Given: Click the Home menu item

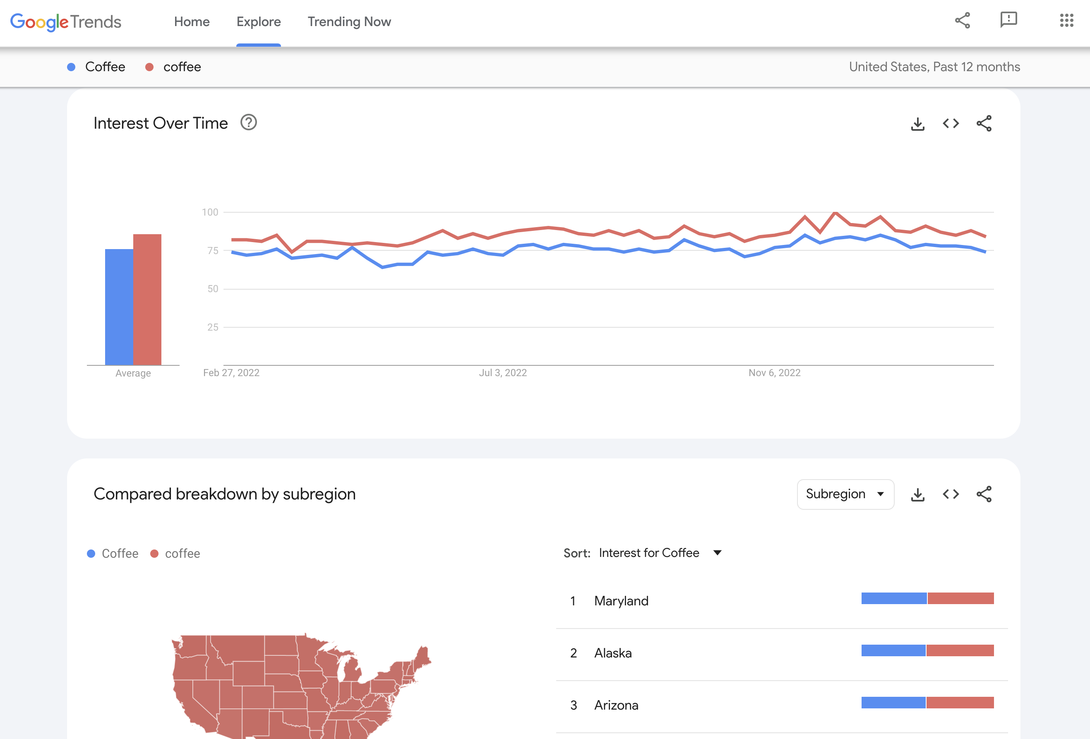Looking at the screenshot, I should tap(191, 21).
